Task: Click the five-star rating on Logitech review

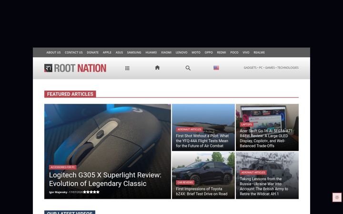Action: coord(91,192)
